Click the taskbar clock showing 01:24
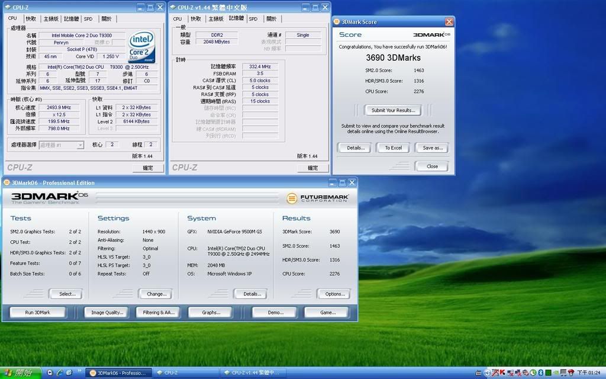 [x=589, y=373]
